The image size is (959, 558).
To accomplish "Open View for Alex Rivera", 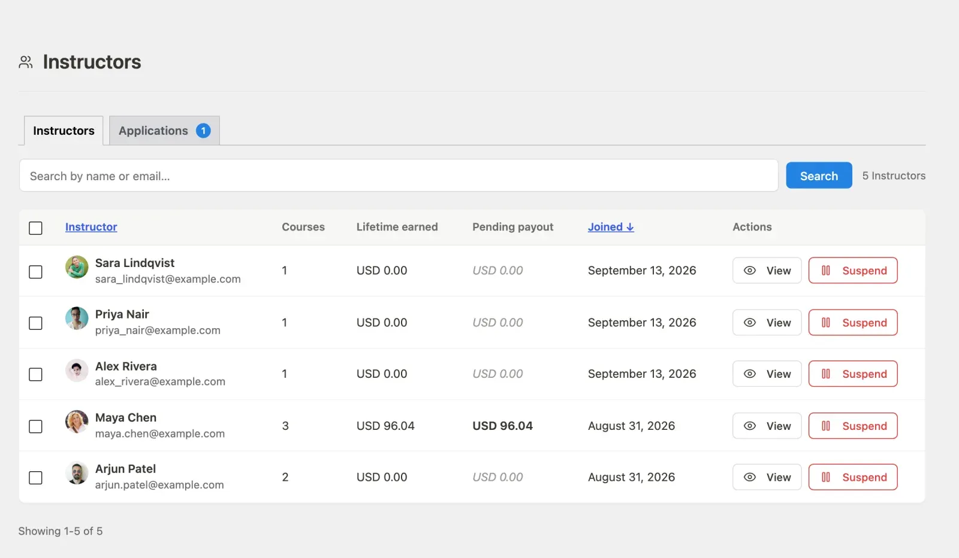I will coord(767,374).
